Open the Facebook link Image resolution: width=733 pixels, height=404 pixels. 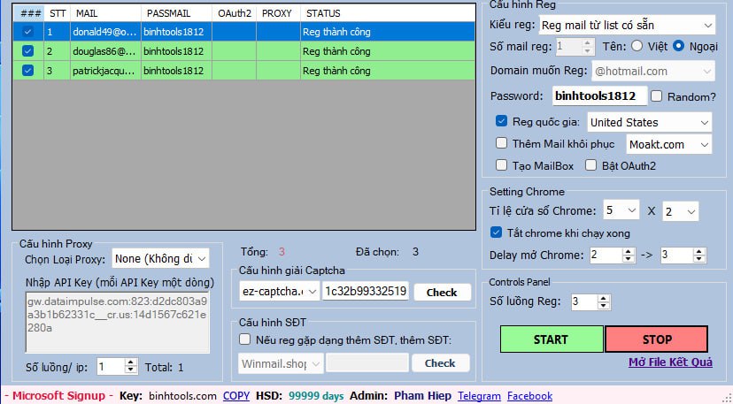click(x=529, y=395)
